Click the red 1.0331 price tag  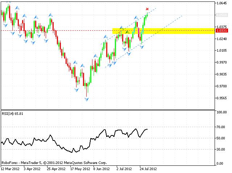coord(221,31)
